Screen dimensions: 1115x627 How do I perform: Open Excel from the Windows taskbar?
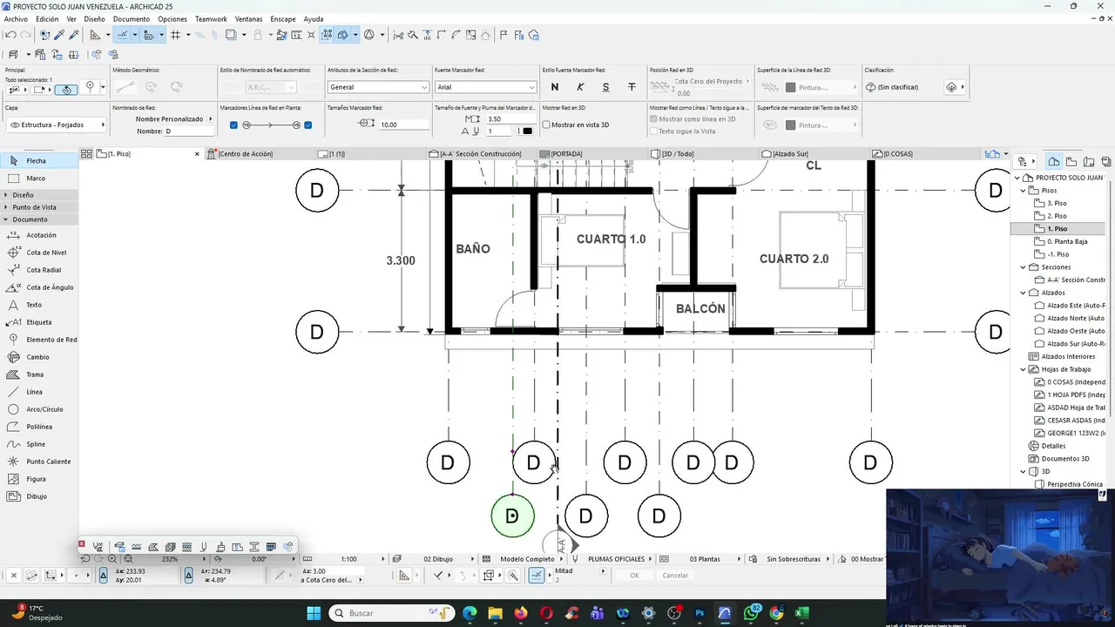(801, 613)
